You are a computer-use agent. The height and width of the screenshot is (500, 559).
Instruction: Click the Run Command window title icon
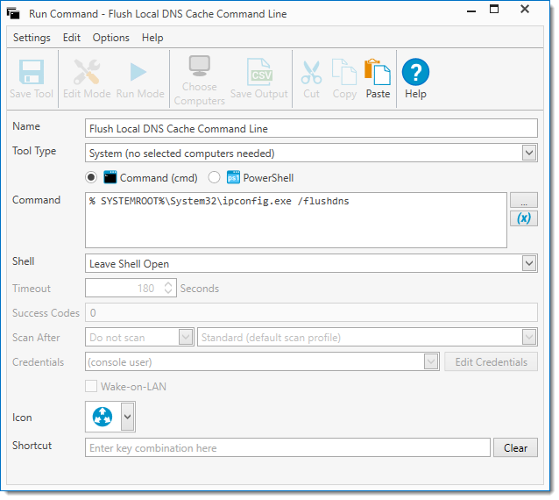coord(13,13)
